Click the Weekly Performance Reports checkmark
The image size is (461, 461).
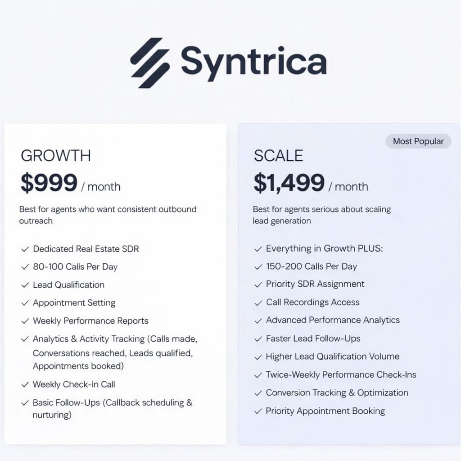[25, 321]
